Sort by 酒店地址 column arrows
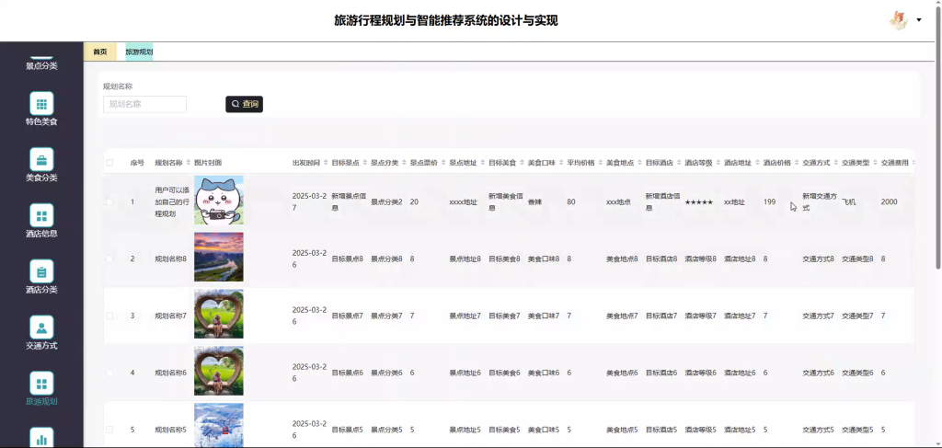 click(x=758, y=163)
